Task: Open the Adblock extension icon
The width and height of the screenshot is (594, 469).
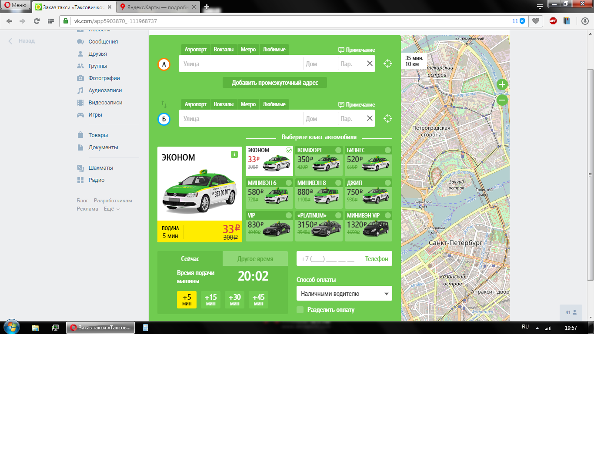Action: (553, 21)
